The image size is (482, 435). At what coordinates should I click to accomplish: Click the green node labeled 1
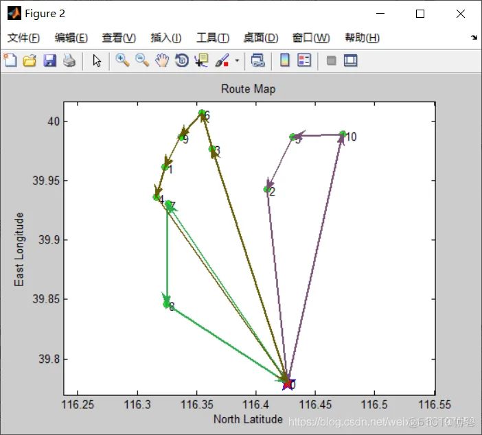coord(165,167)
